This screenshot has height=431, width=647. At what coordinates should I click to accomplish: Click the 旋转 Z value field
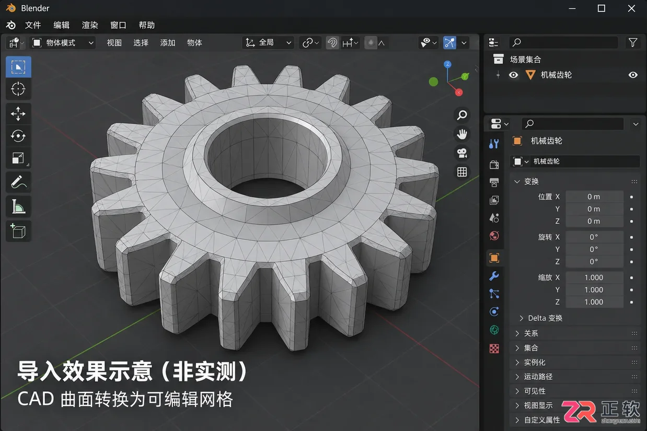594,261
